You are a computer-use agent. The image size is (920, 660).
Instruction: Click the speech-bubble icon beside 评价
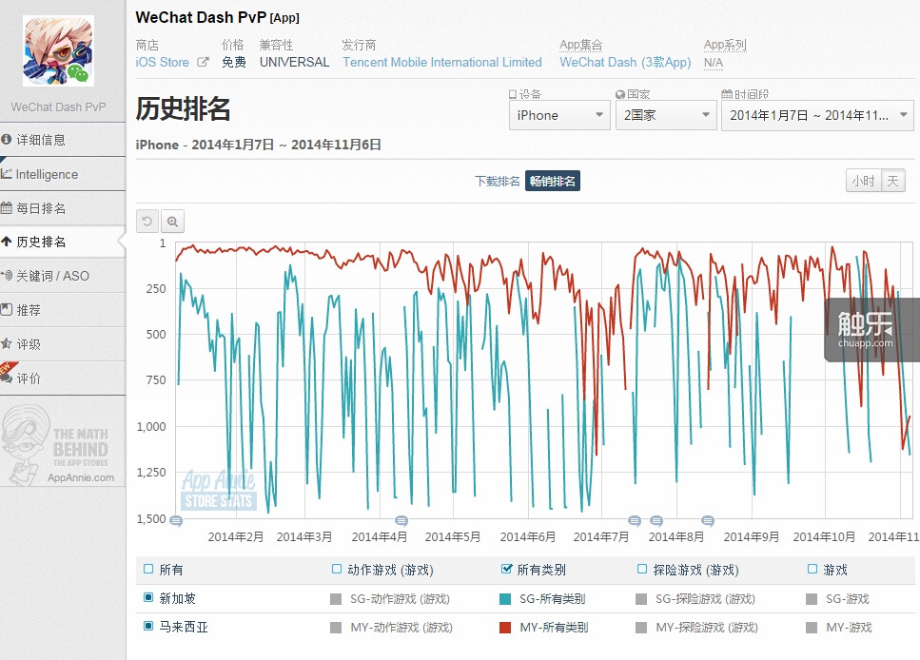7,378
